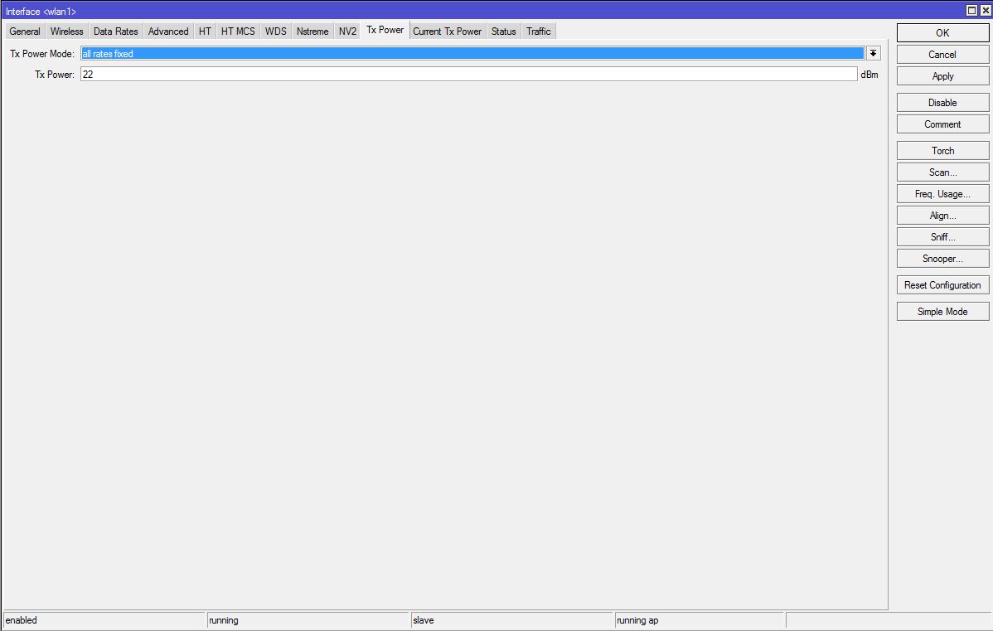Switch to Simple Mode view

942,312
